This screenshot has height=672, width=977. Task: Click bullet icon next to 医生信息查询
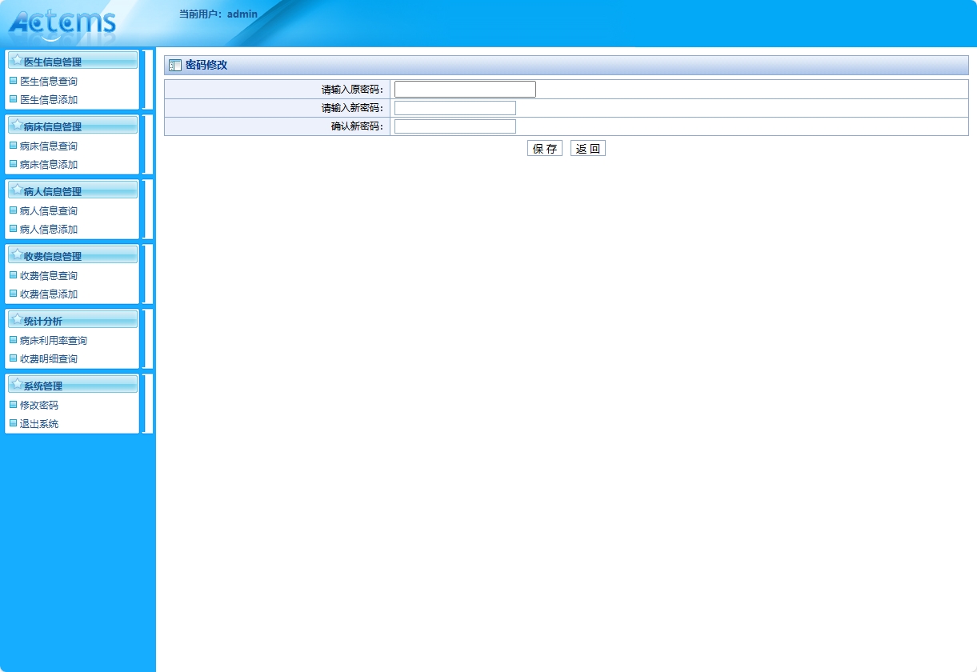(x=13, y=80)
